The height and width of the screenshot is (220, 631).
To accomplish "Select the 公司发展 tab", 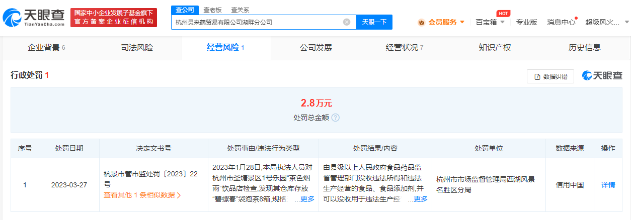I will (316, 48).
